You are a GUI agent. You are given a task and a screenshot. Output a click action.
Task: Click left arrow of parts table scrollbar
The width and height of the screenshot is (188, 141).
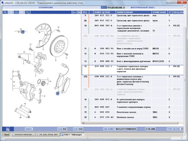click(83, 123)
